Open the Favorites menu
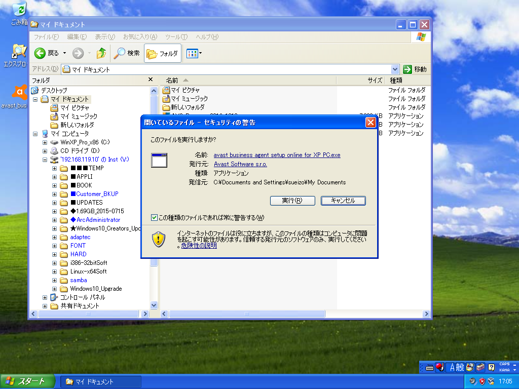This screenshot has height=389, width=519. click(x=140, y=36)
